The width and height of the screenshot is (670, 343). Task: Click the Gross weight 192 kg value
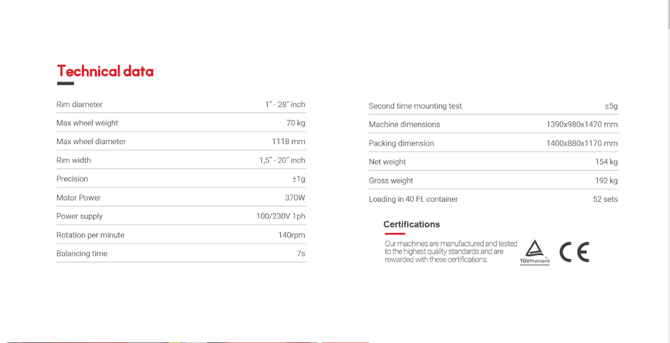pos(606,181)
